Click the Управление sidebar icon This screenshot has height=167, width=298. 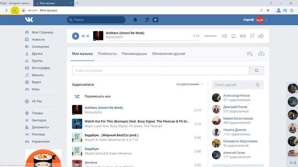27,141
